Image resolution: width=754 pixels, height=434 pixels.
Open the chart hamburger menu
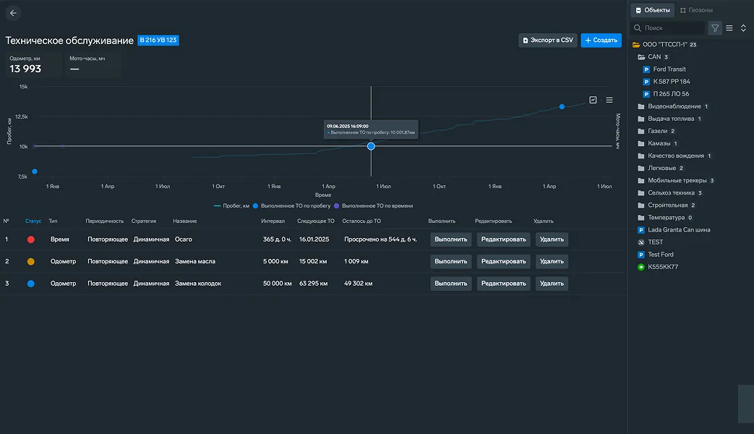click(609, 100)
